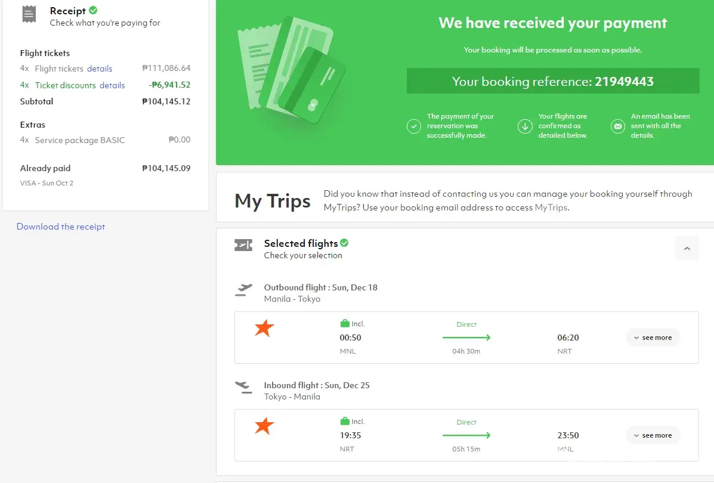
Task: Click the booking reference number banner
Action: pyautogui.click(x=552, y=81)
